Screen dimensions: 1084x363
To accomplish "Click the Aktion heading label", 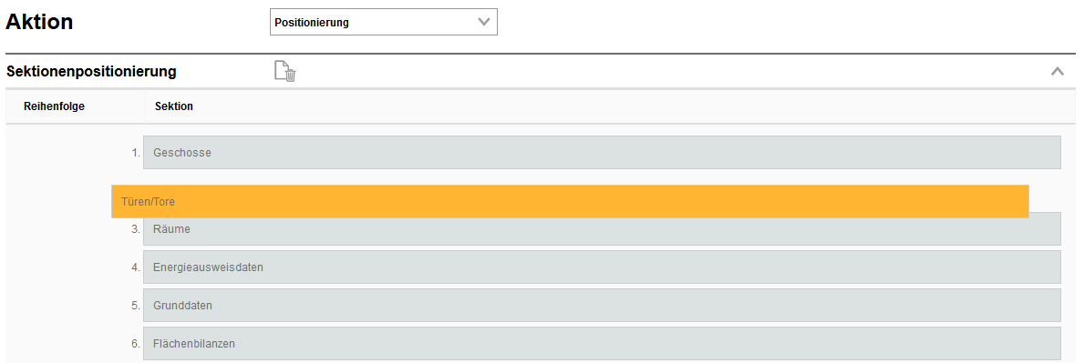I will (39, 22).
